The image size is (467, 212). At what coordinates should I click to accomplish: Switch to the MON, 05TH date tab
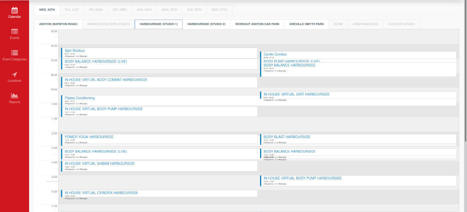pos(169,10)
